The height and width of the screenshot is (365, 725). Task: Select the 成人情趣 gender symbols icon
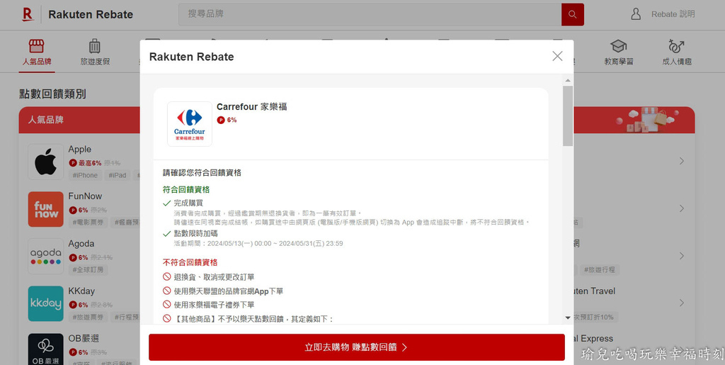coord(676,46)
